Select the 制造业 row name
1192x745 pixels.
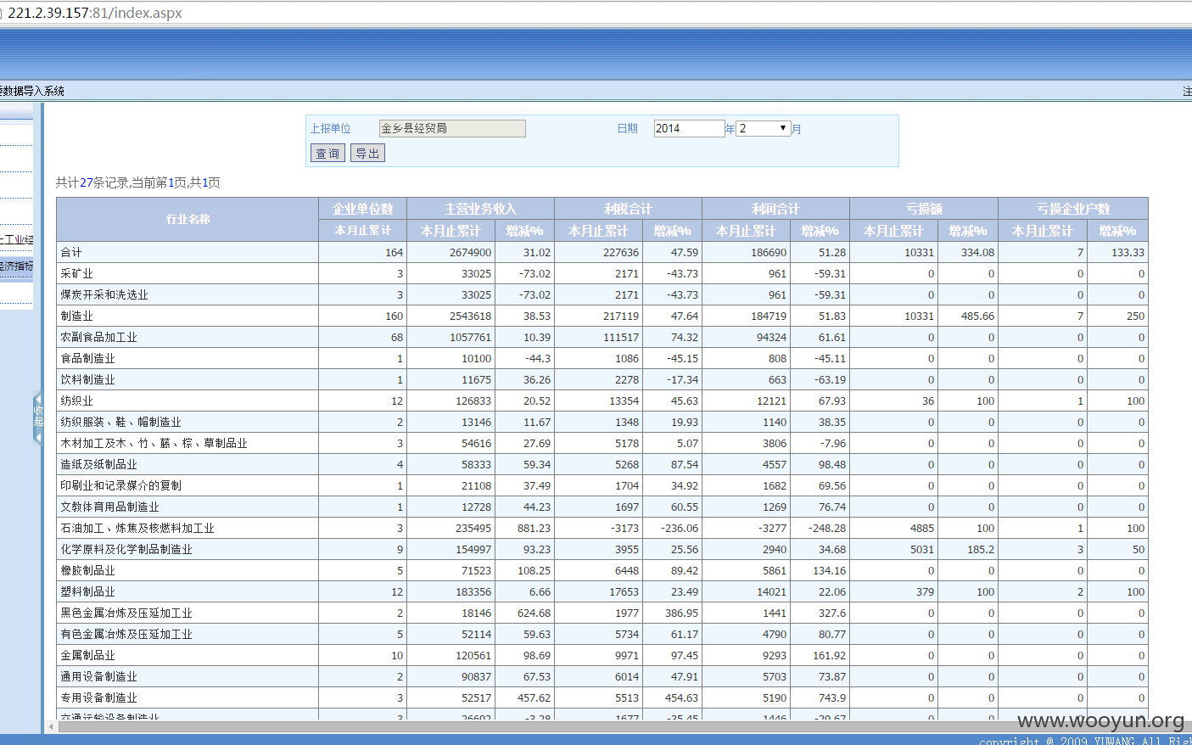76,316
